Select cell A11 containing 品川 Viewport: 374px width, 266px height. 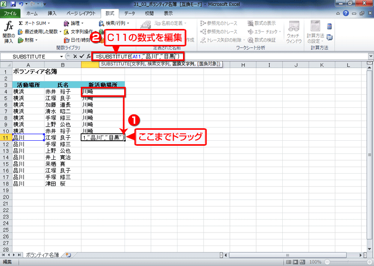coord(28,138)
